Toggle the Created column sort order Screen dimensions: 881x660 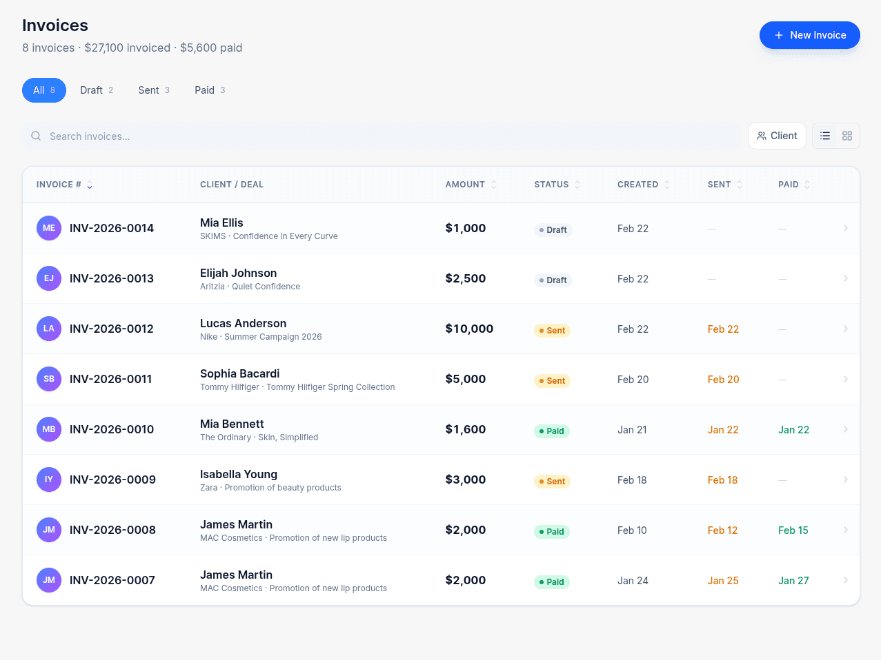(x=667, y=184)
